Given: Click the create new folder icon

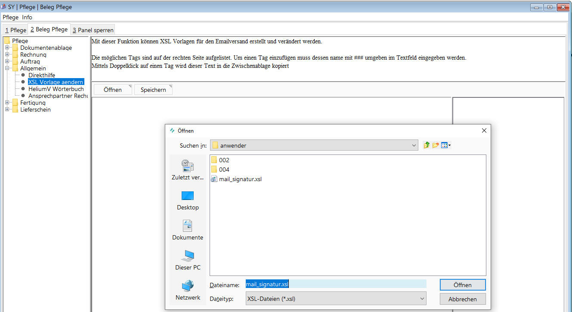Looking at the screenshot, I should (436, 145).
